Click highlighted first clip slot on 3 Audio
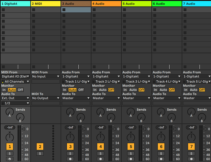211x162 pixels. pyautogui.click(x=76, y=10)
